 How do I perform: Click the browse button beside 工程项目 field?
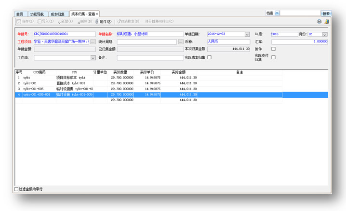(93, 42)
